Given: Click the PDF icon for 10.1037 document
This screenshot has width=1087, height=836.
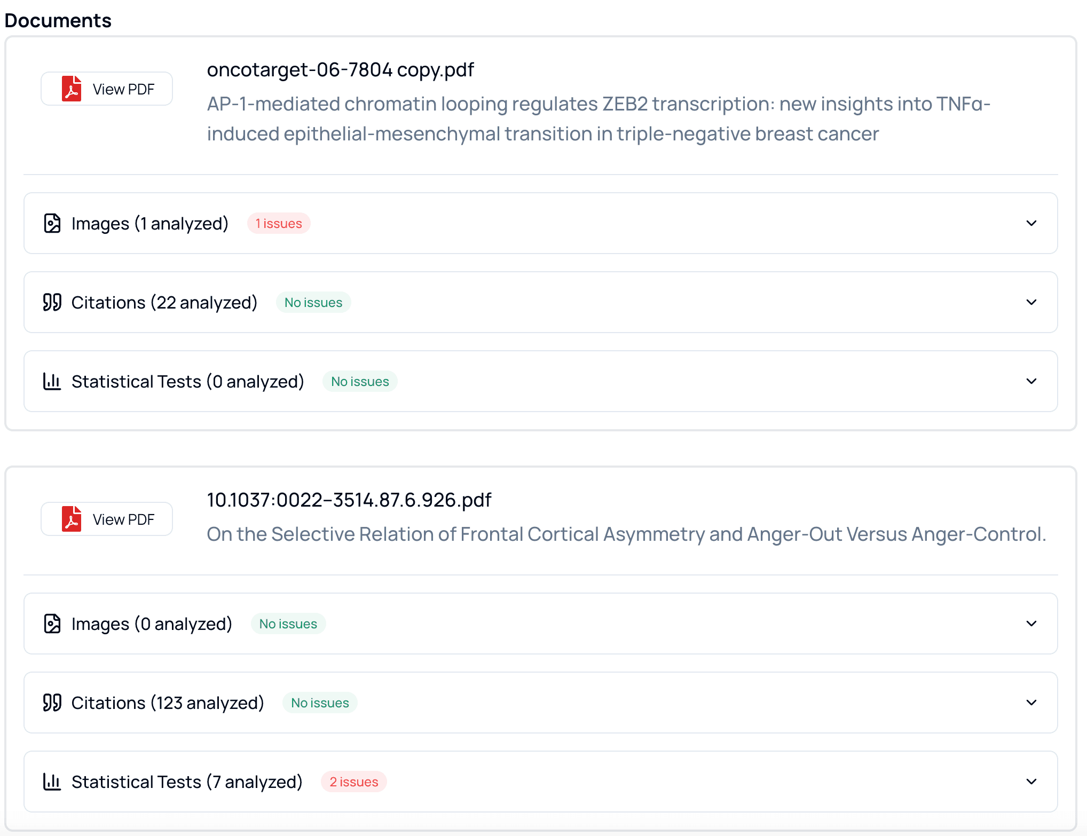Looking at the screenshot, I should coord(72,519).
